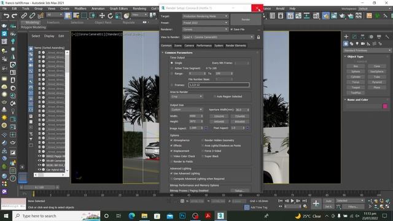Open the View to Render dropdown

(218, 37)
